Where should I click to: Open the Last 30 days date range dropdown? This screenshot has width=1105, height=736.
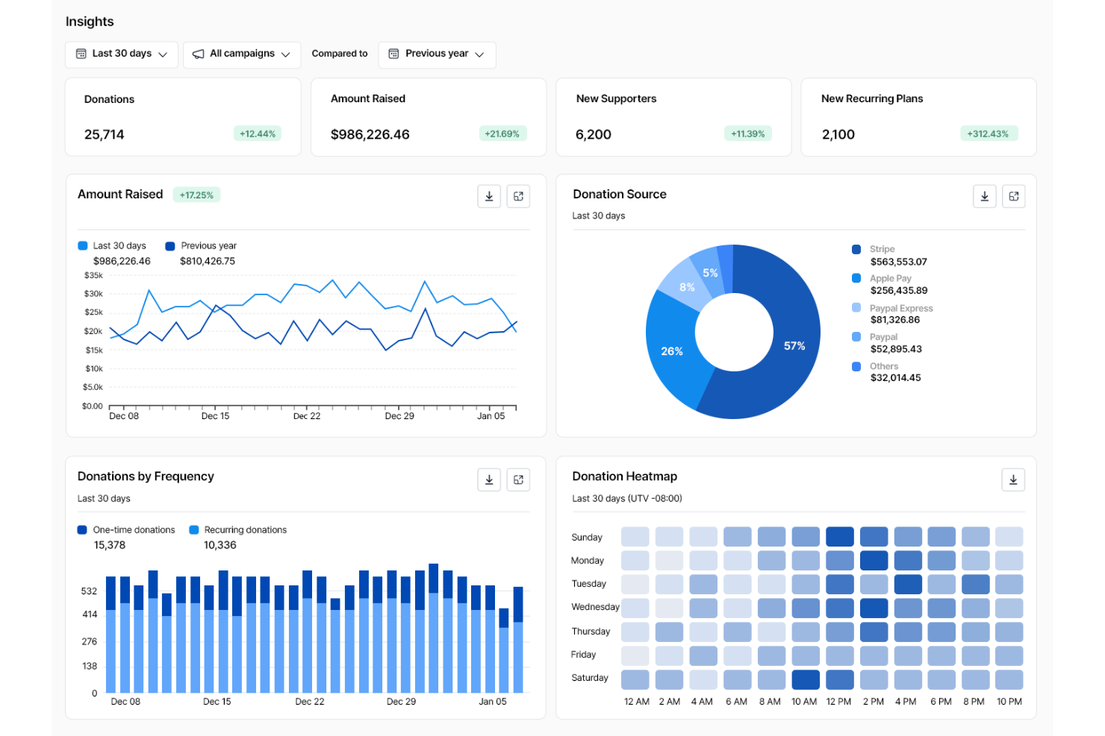tap(121, 54)
